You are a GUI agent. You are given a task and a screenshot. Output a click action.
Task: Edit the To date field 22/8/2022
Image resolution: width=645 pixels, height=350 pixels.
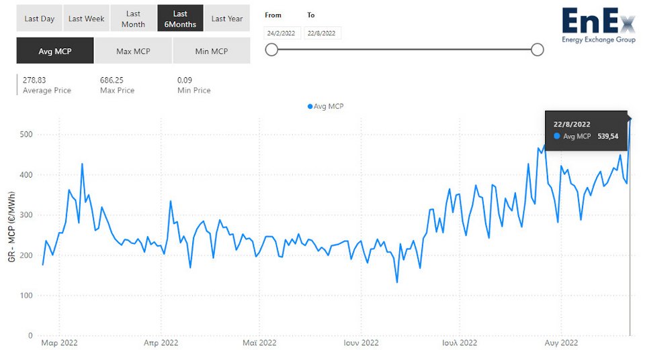point(322,34)
